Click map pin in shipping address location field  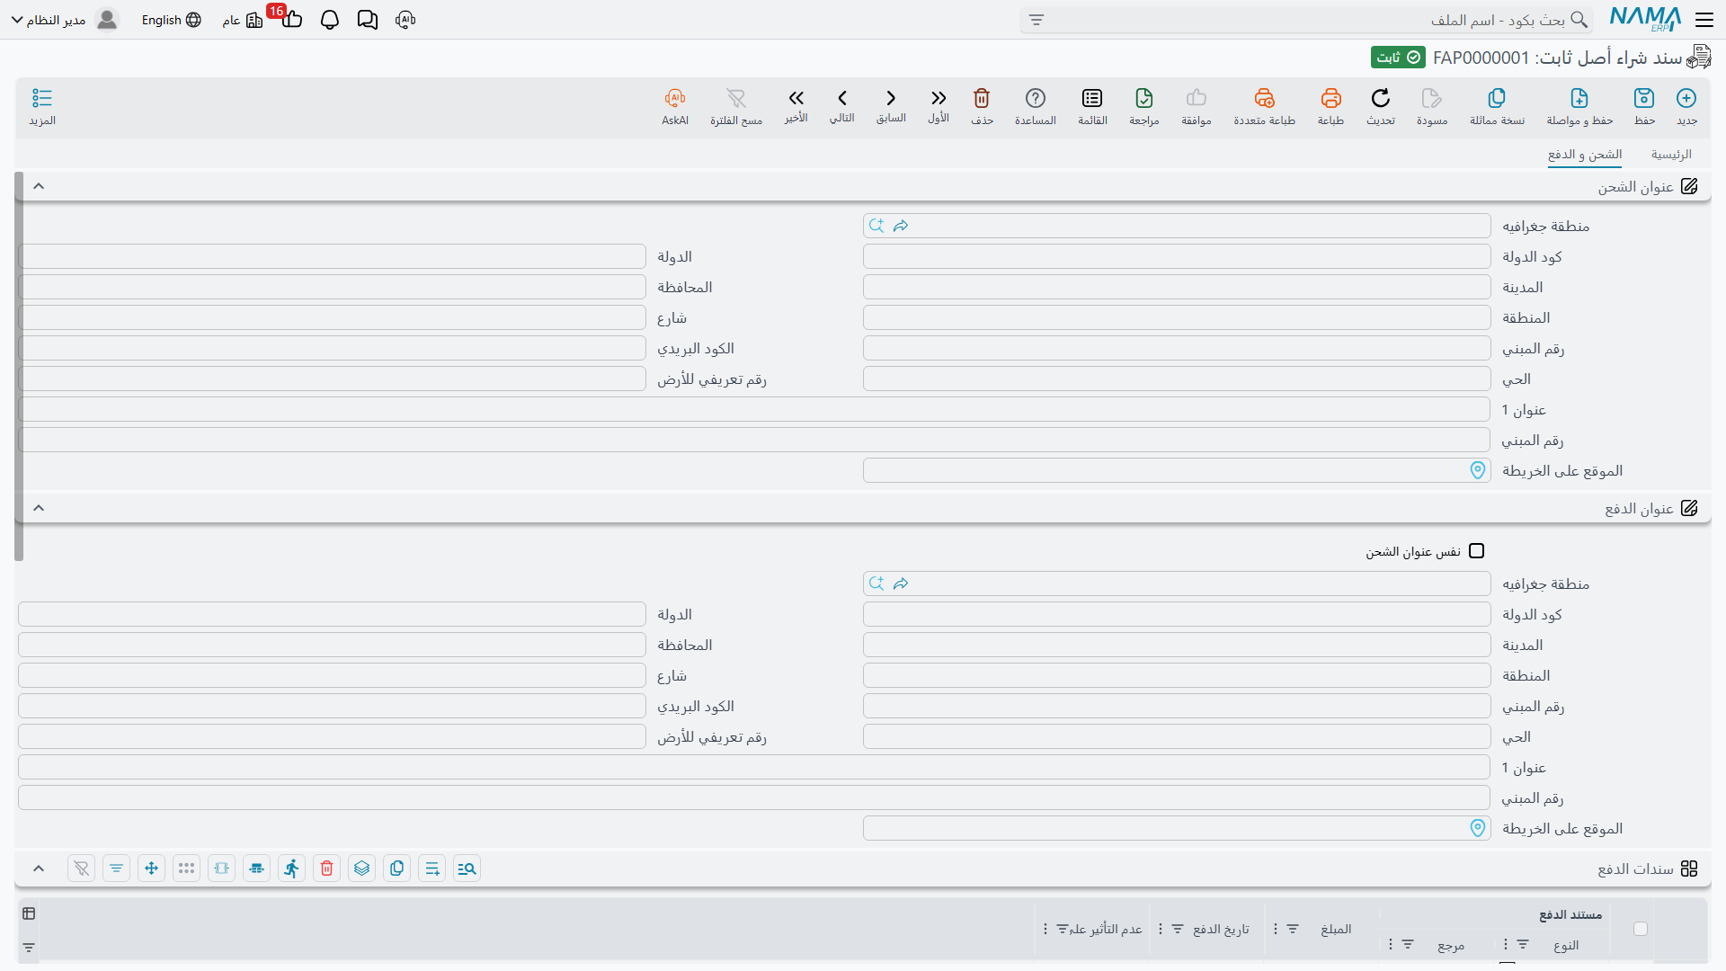(x=1478, y=470)
